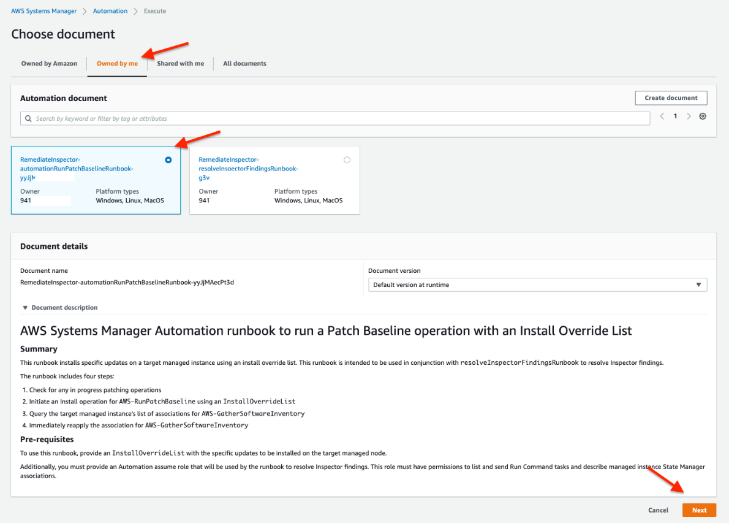The height and width of the screenshot is (523, 729).
Task: Open the Automation breadcrumb link
Action: click(x=110, y=10)
